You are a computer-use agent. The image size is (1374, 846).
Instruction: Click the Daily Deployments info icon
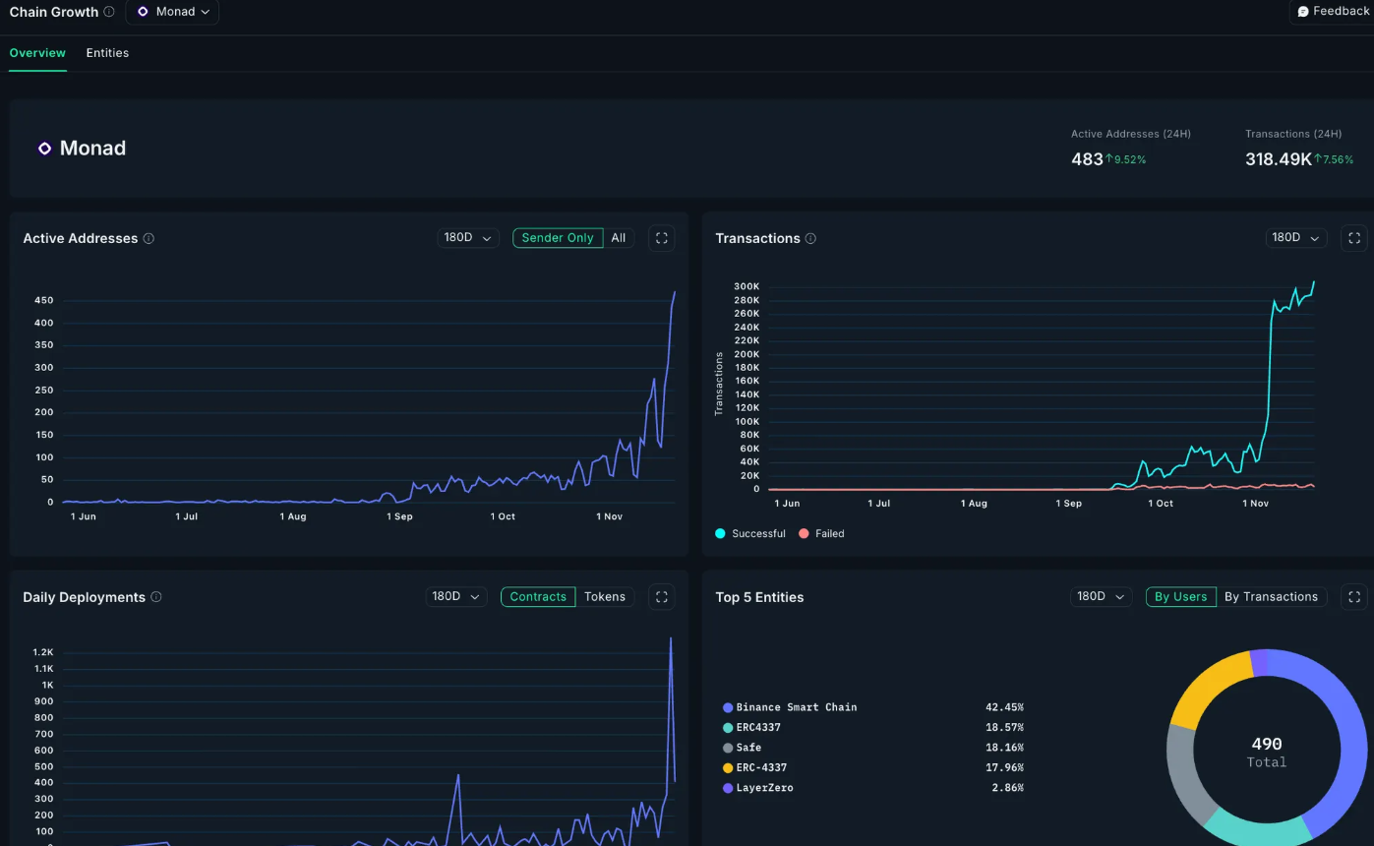click(x=156, y=597)
